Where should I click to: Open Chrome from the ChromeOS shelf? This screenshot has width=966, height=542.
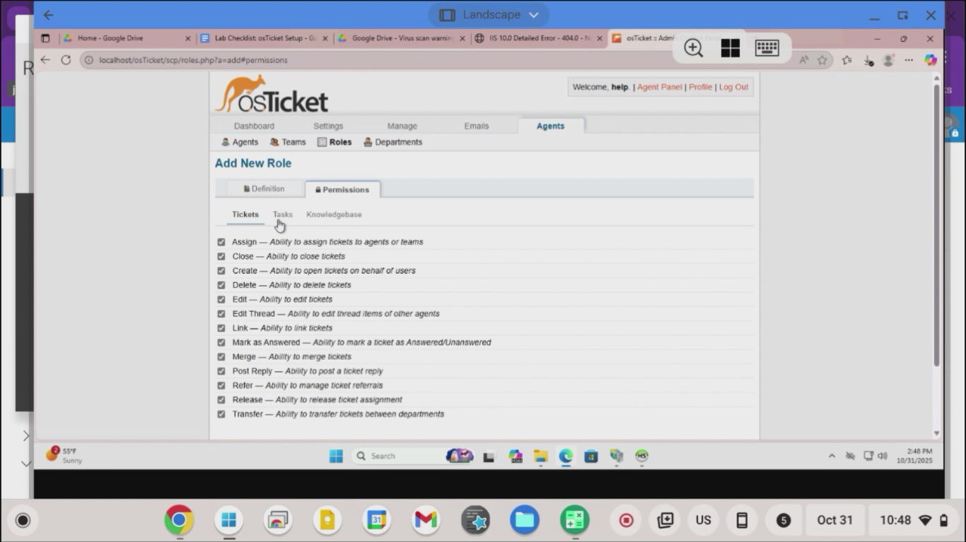click(x=179, y=520)
